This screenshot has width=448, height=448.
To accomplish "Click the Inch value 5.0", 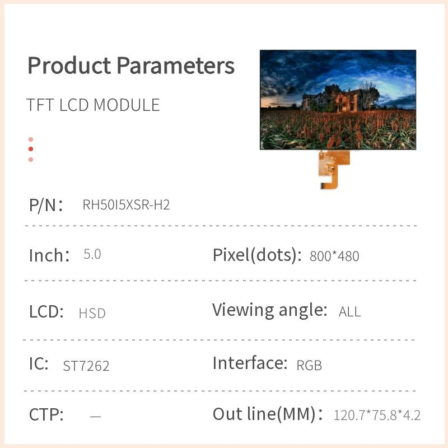I will point(92,254).
